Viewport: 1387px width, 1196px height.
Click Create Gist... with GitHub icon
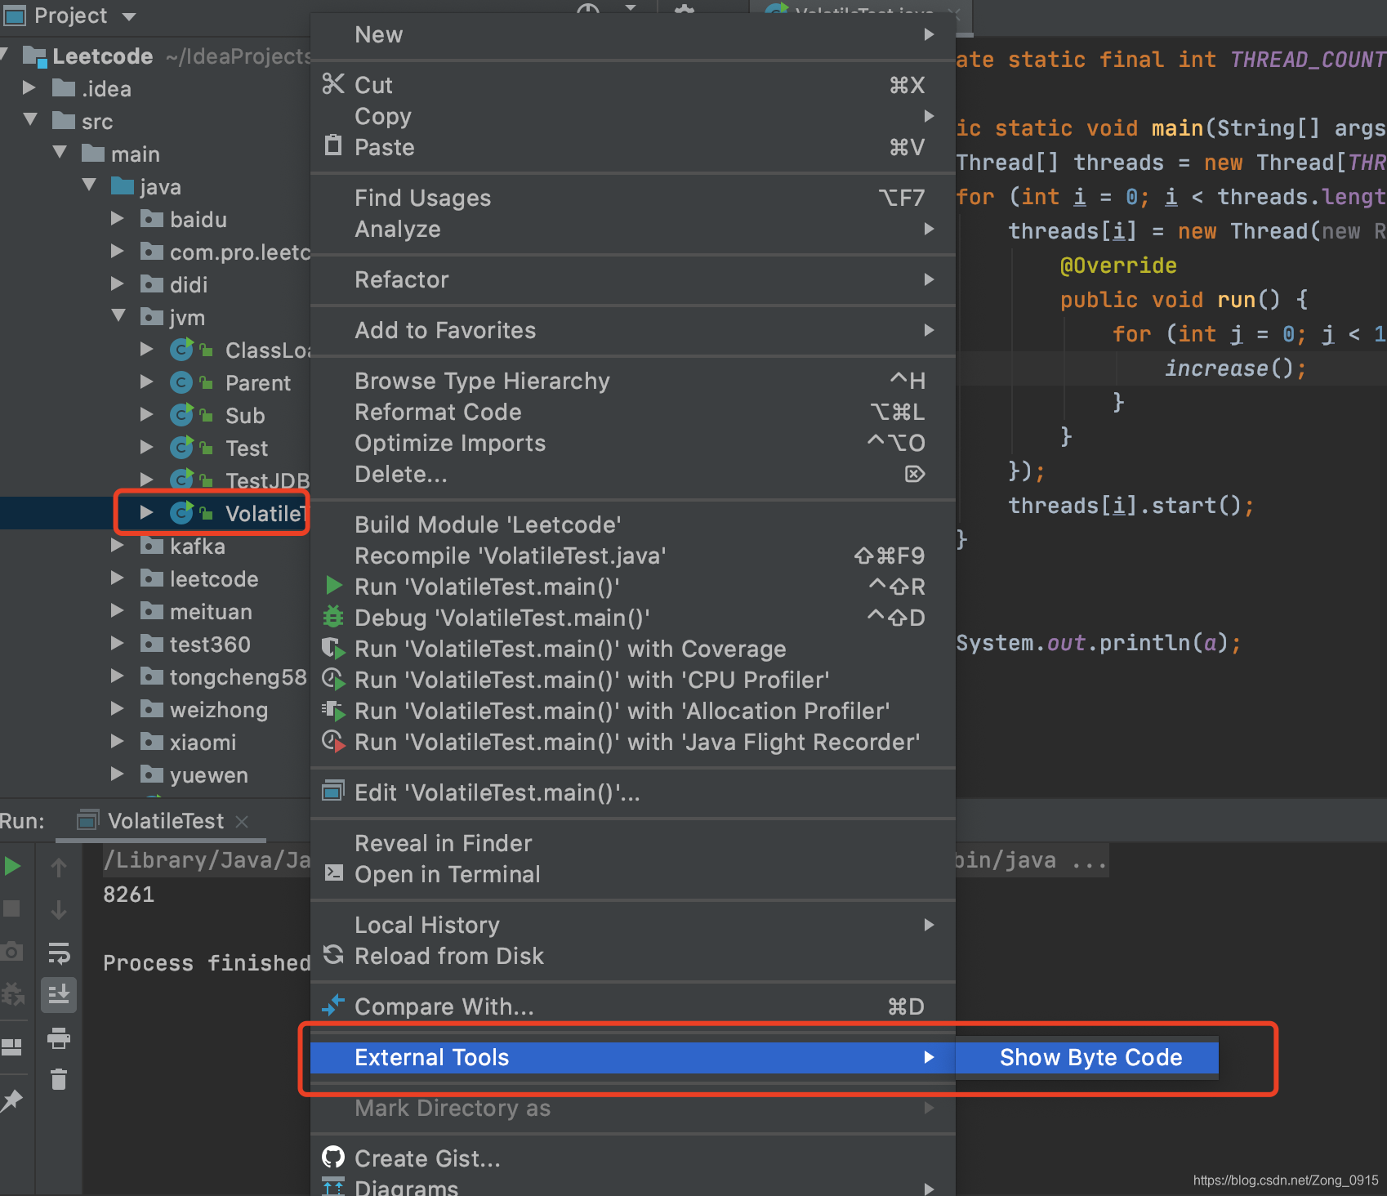pyautogui.click(x=633, y=1158)
